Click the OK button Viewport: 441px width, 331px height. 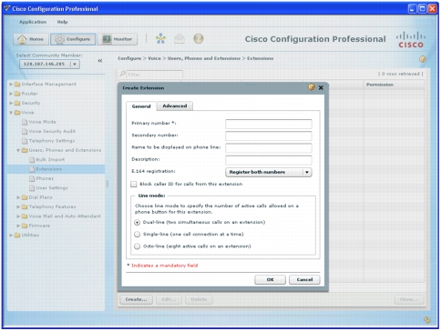270,279
